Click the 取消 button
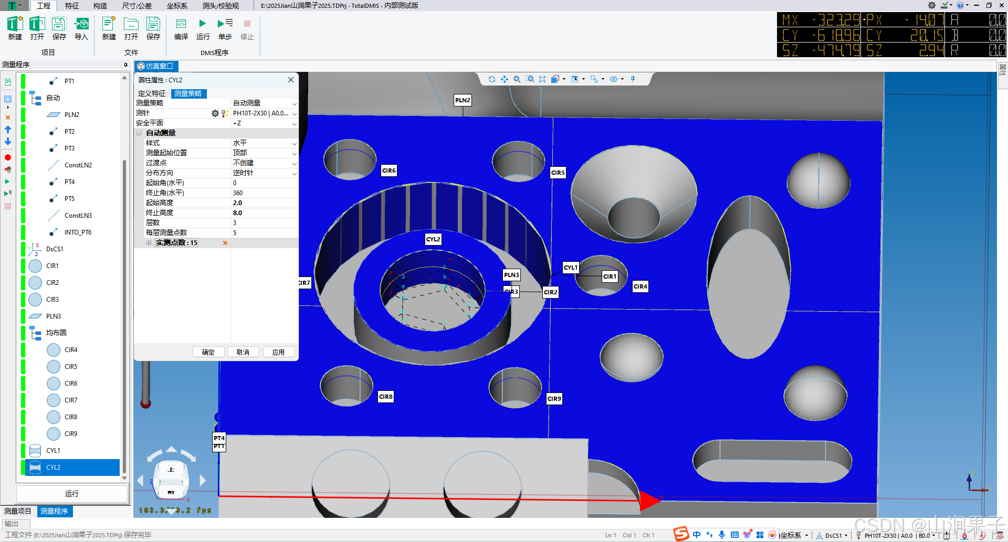The image size is (1008, 542). pos(243,352)
